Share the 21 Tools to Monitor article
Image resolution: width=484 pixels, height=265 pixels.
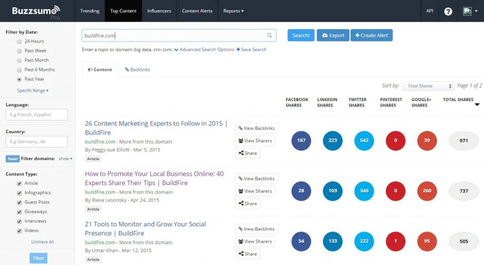[x=248, y=254]
